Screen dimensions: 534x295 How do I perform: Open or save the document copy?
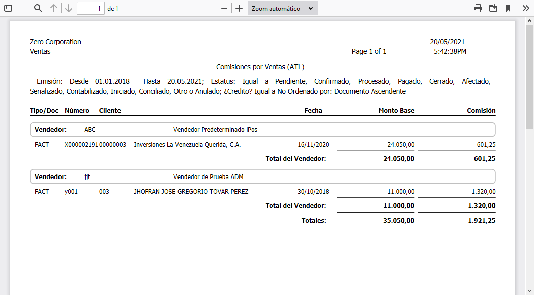coord(494,8)
